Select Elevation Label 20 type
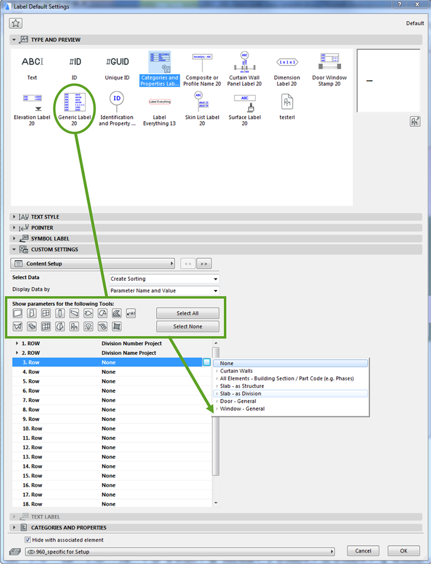The width and height of the screenshot is (431, 564). [32, 109]
